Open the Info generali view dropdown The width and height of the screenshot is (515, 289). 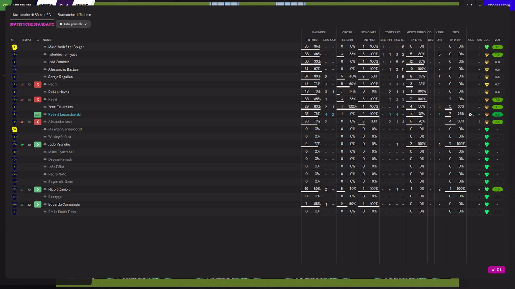pos(73,24)
